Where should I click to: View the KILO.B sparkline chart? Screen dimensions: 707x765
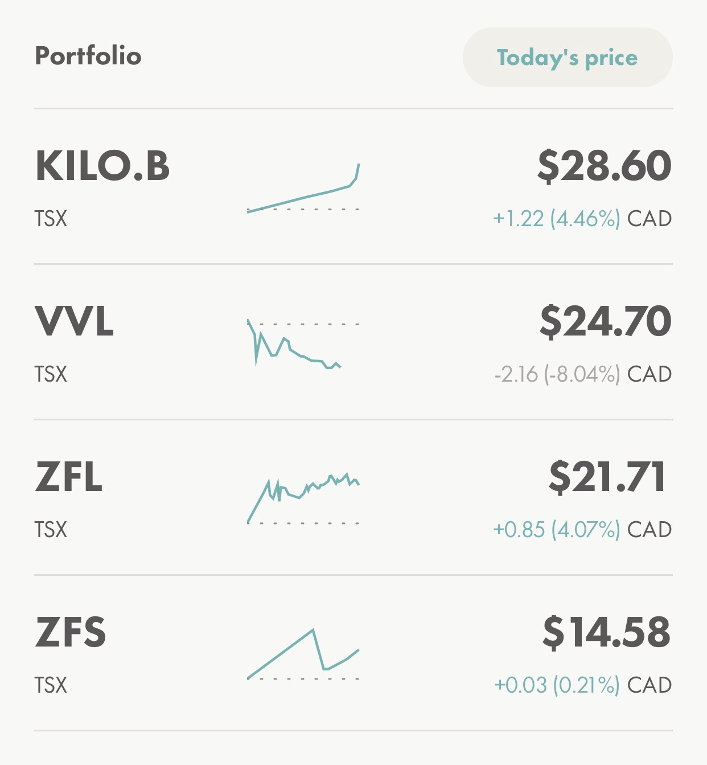[303, 189]
